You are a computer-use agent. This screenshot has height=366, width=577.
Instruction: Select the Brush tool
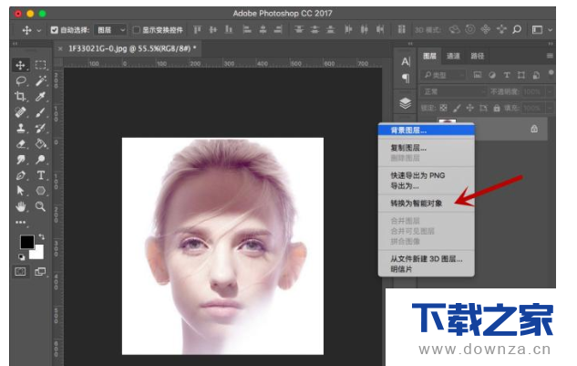(x=40, y=112)
